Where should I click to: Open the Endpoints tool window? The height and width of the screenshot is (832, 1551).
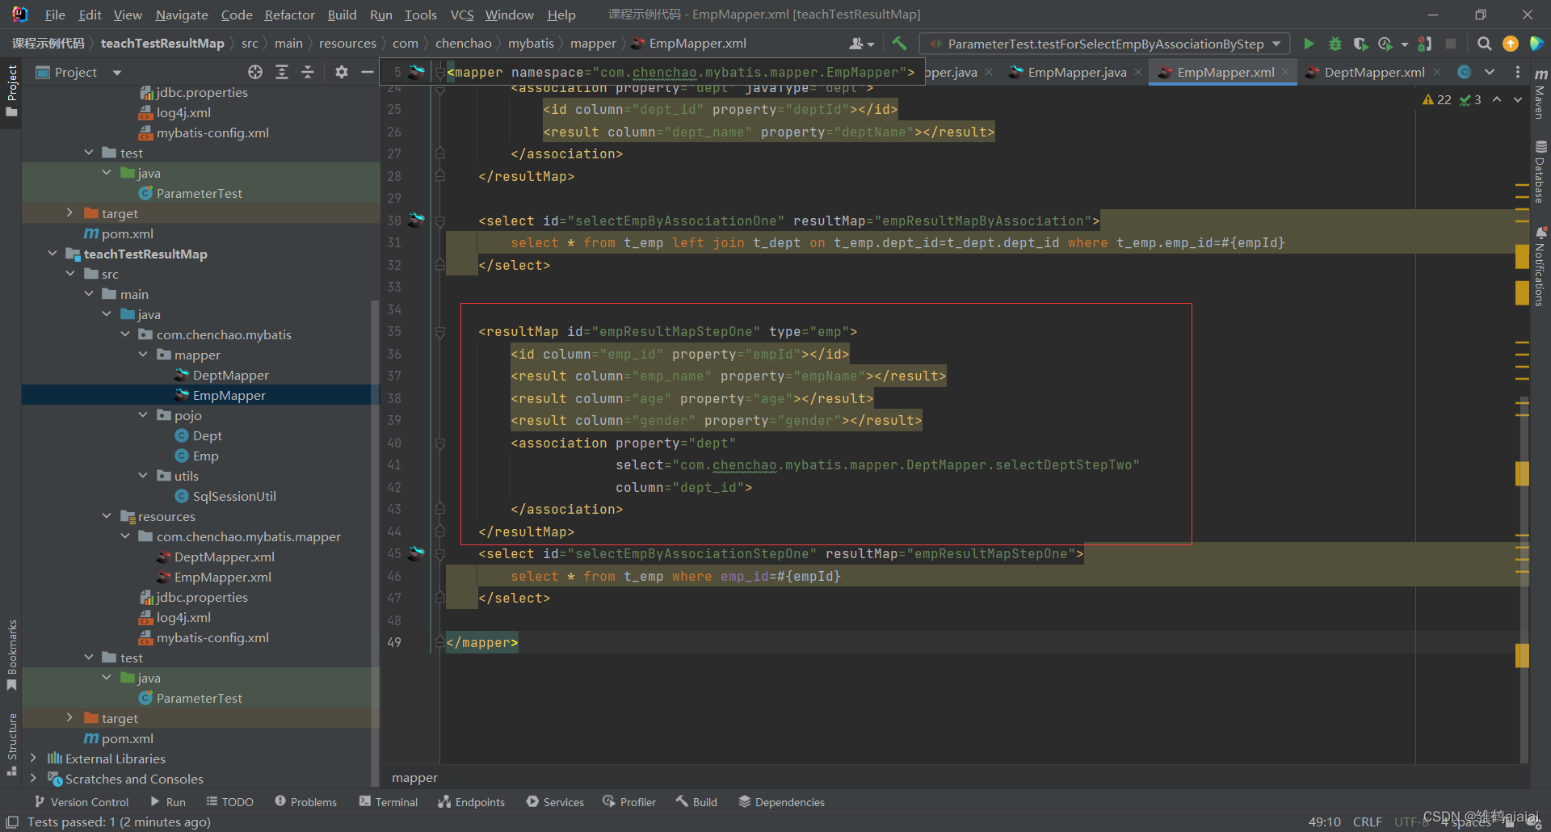pos(471,801)
